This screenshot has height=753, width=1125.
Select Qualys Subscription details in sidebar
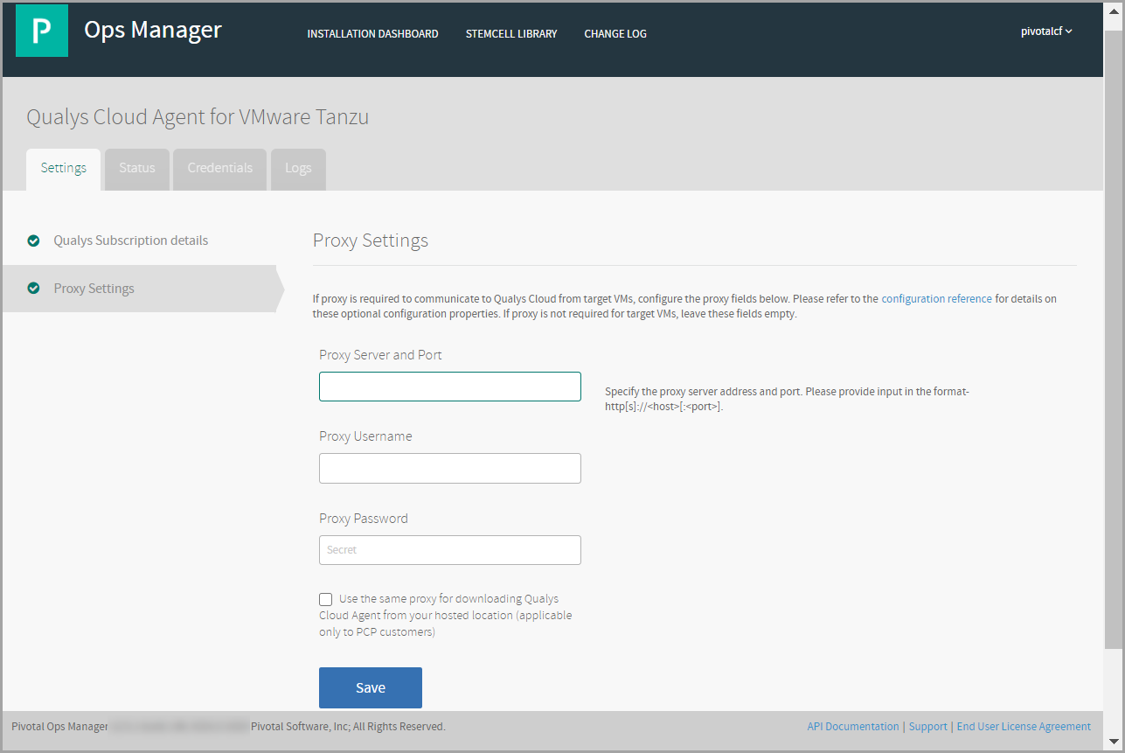(x=131, y=241)
